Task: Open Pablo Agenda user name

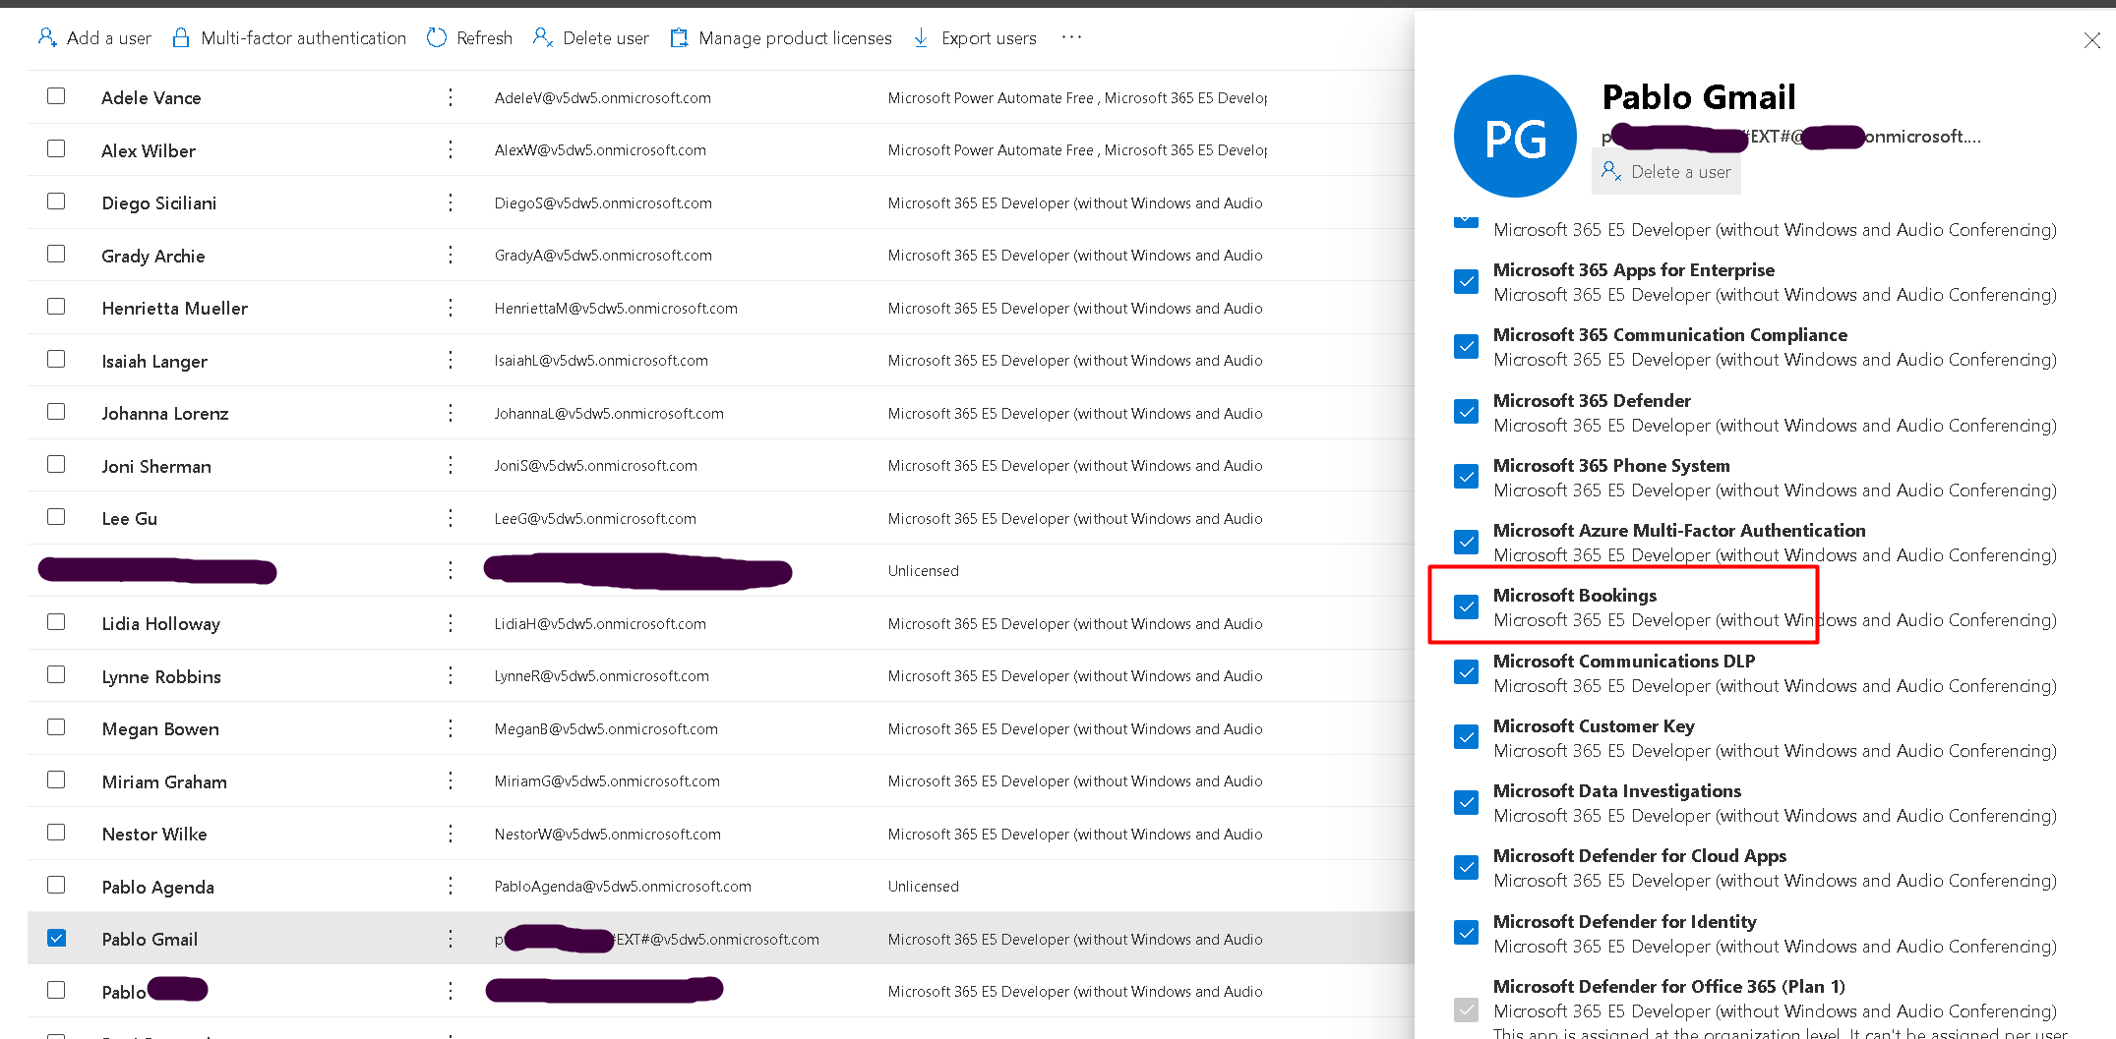Action: (157, 887)
